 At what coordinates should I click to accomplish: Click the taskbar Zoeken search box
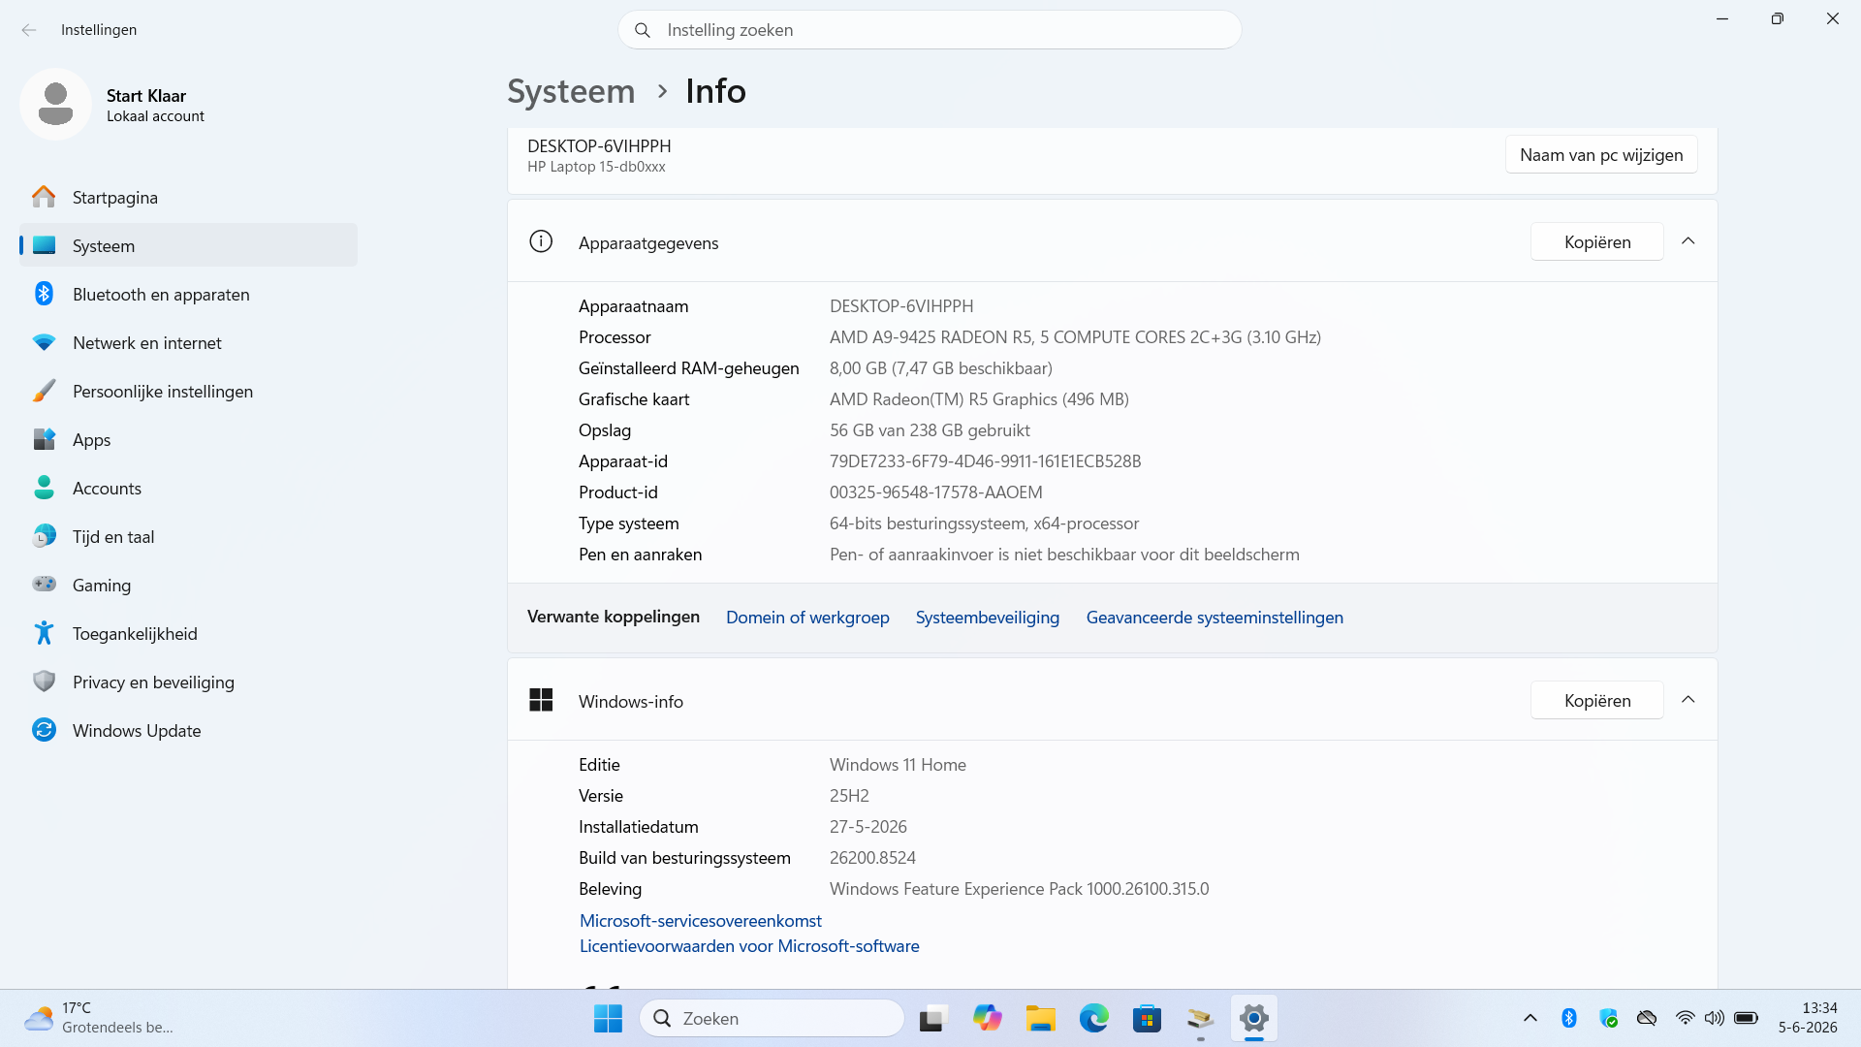[x=772, y=1019]
